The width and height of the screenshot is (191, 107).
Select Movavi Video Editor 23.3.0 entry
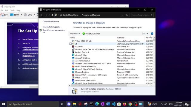(x=85, y=81)
